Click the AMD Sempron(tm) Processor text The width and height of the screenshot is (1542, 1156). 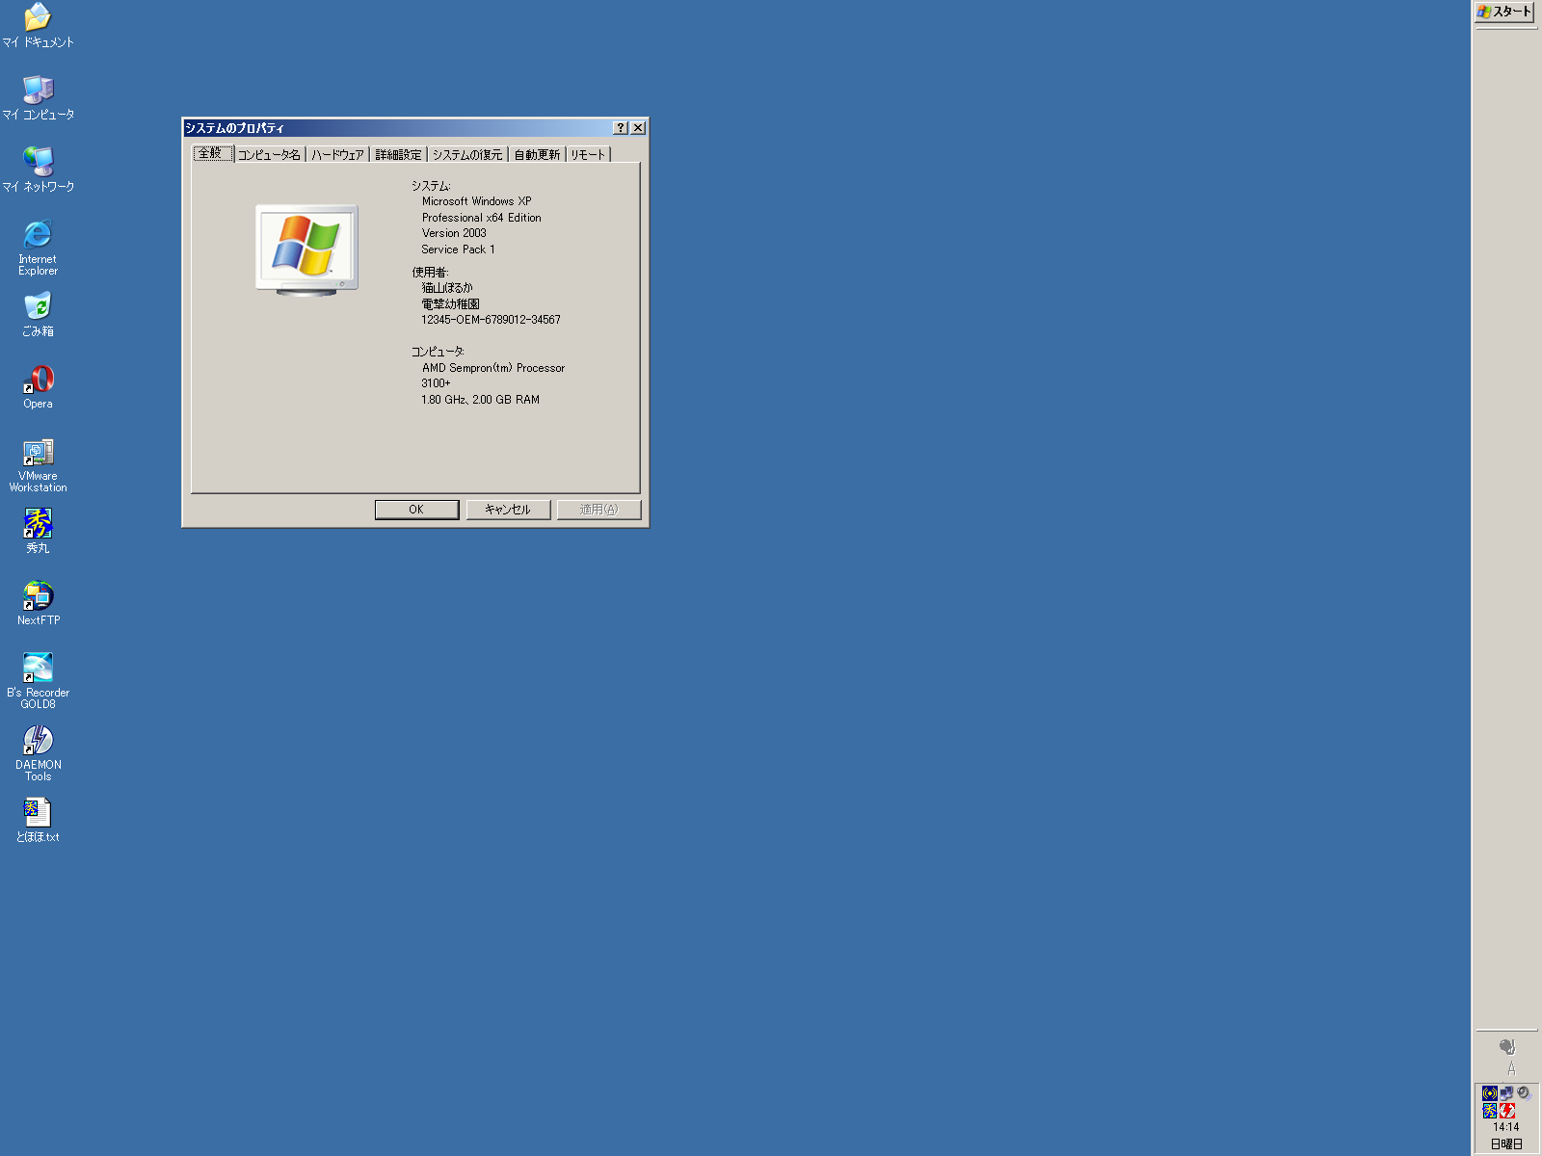point(493,368)
